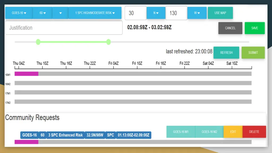The height and width of the screenshot is (153, 272).
Task: Click into the Justification text field
Action: [x=64, y=28]
